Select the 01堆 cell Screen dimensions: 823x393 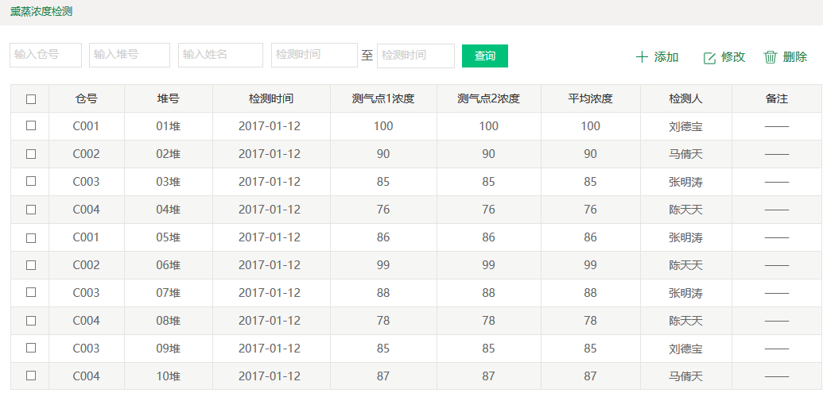coord(169,126)
